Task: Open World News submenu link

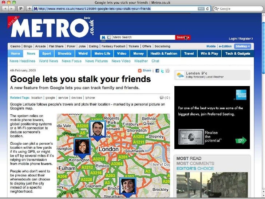Action: pyautogui.click(x=48, y=61)
